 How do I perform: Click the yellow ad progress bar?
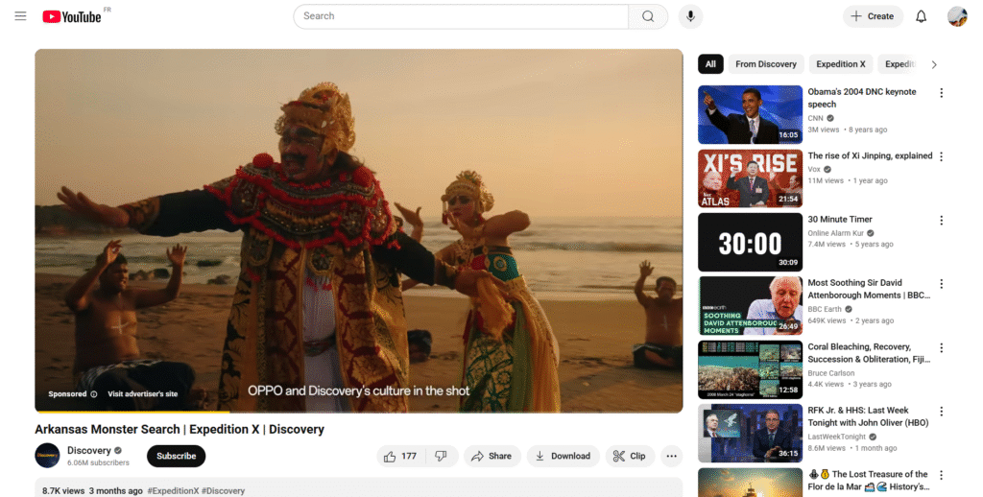click(132, 412)
